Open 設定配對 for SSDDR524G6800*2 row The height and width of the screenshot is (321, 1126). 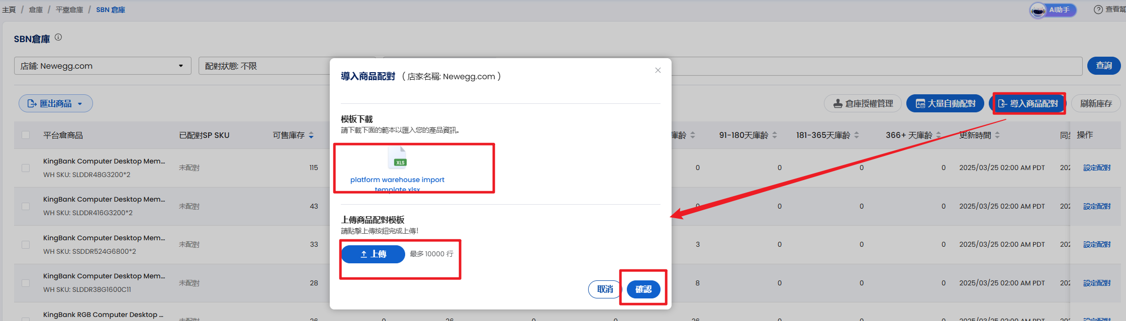pos(1097,244)
